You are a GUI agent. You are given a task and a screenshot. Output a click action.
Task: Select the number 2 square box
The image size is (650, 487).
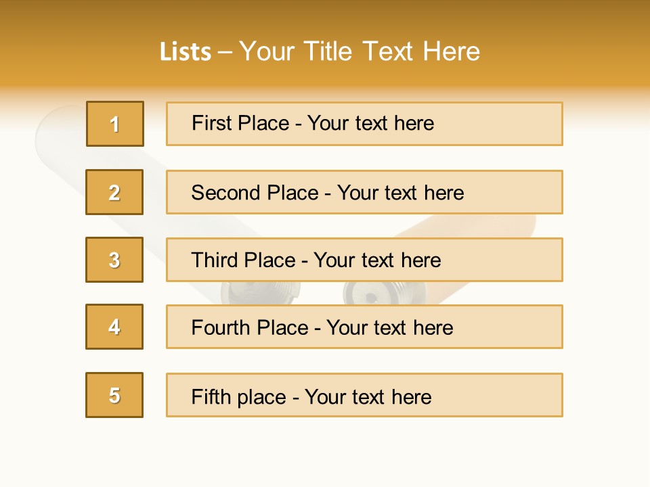[x=114, y=192]
